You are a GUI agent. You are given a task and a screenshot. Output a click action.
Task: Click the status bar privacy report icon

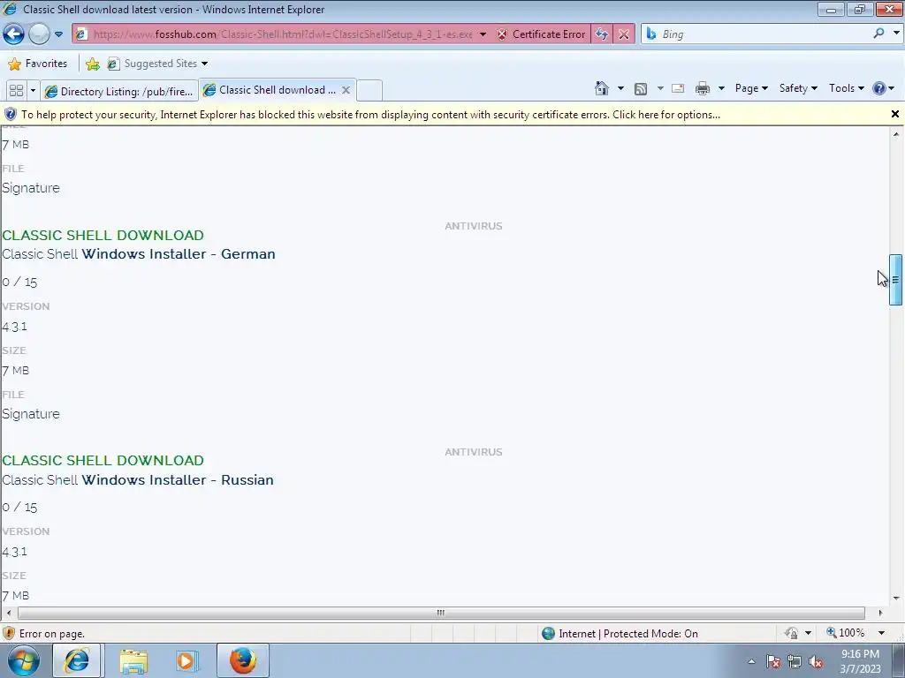click(x=791, y=633)
